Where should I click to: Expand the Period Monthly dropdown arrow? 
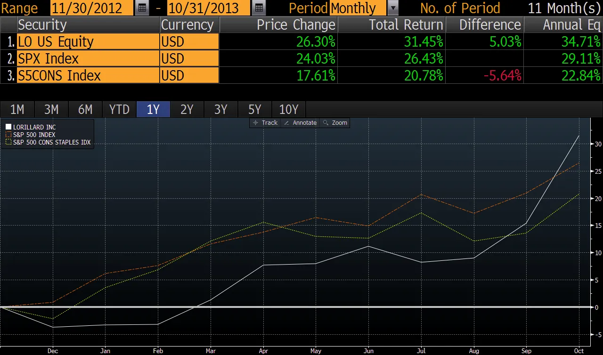(393, 8)
